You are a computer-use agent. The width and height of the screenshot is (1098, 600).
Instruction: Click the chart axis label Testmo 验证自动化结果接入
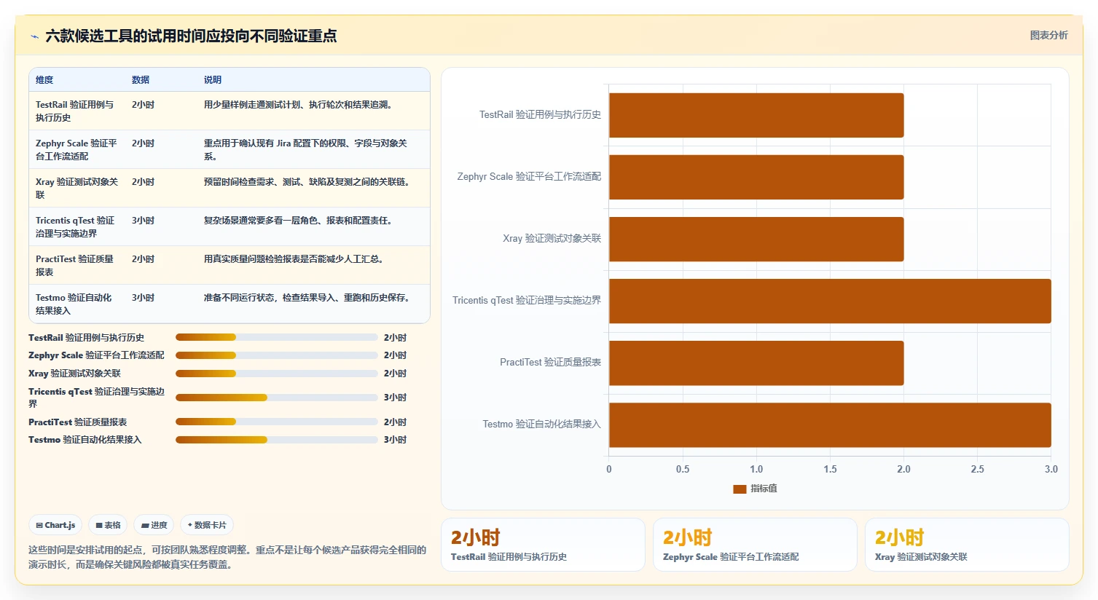click(542, 425)
